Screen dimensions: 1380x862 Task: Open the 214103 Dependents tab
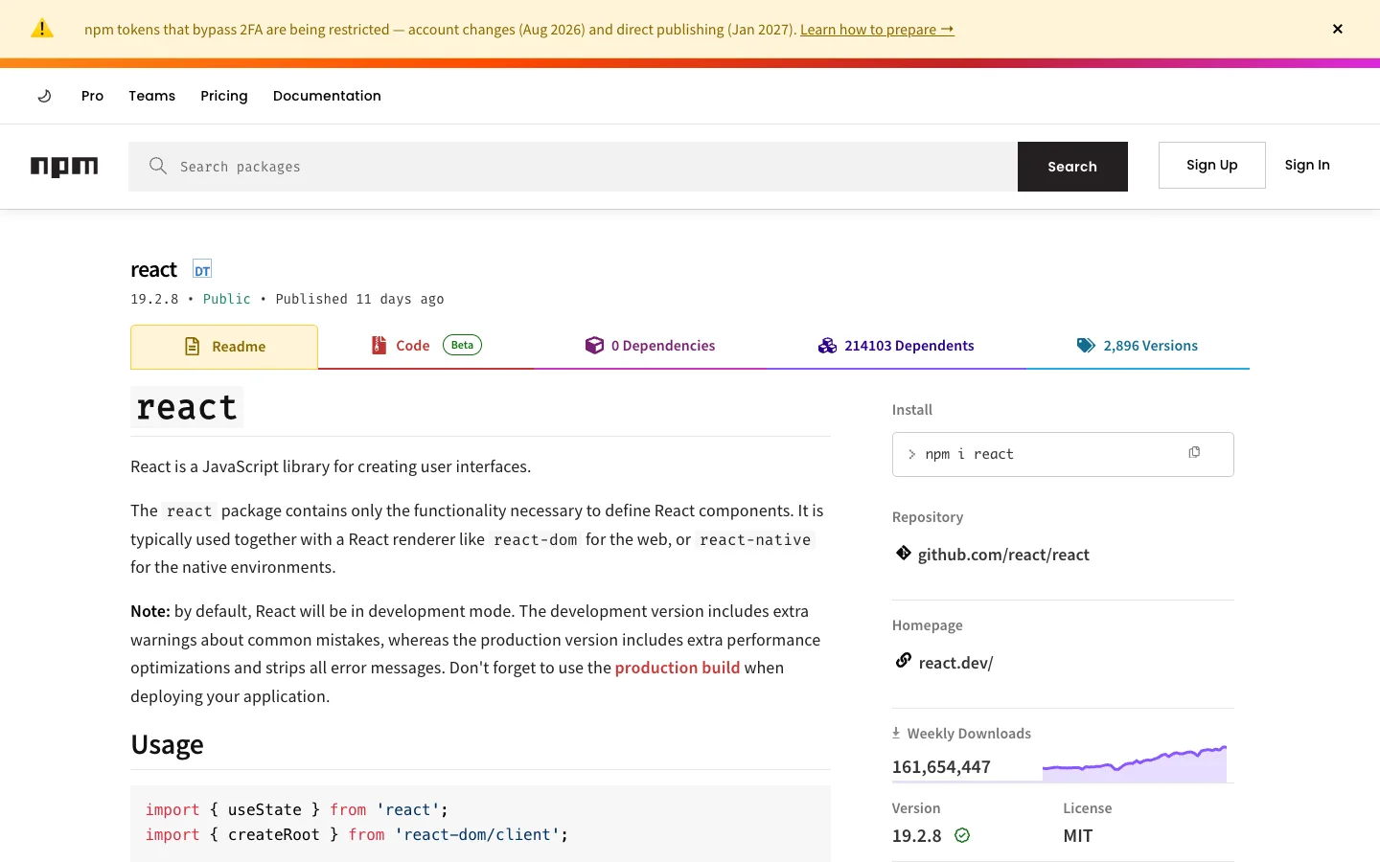896,346
